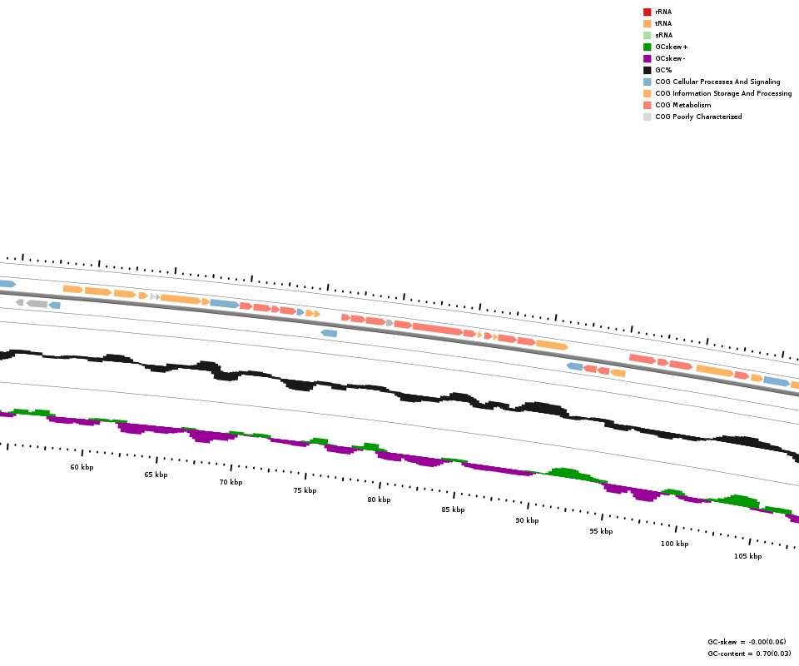Click the "80 kbp" scale label

[x=380, y=499]
